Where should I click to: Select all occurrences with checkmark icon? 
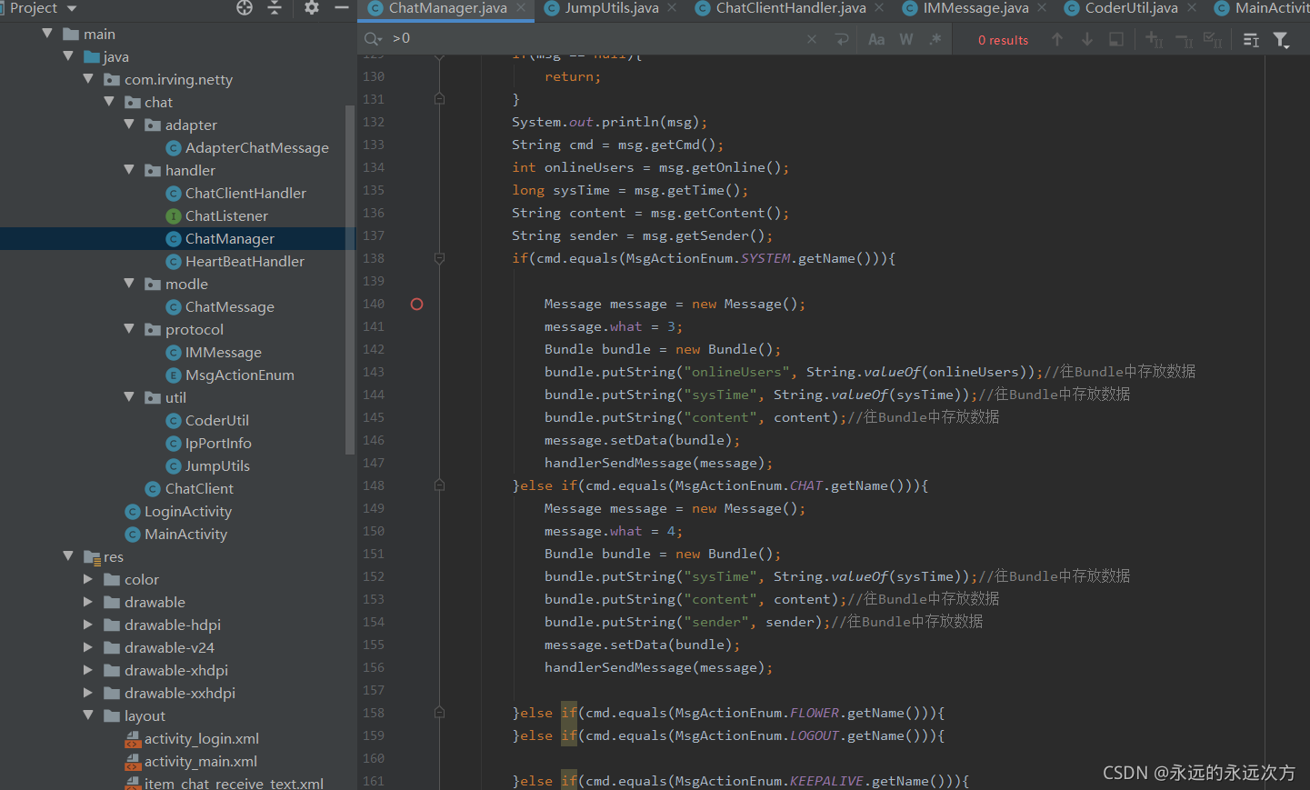[x=1214, y=39]
